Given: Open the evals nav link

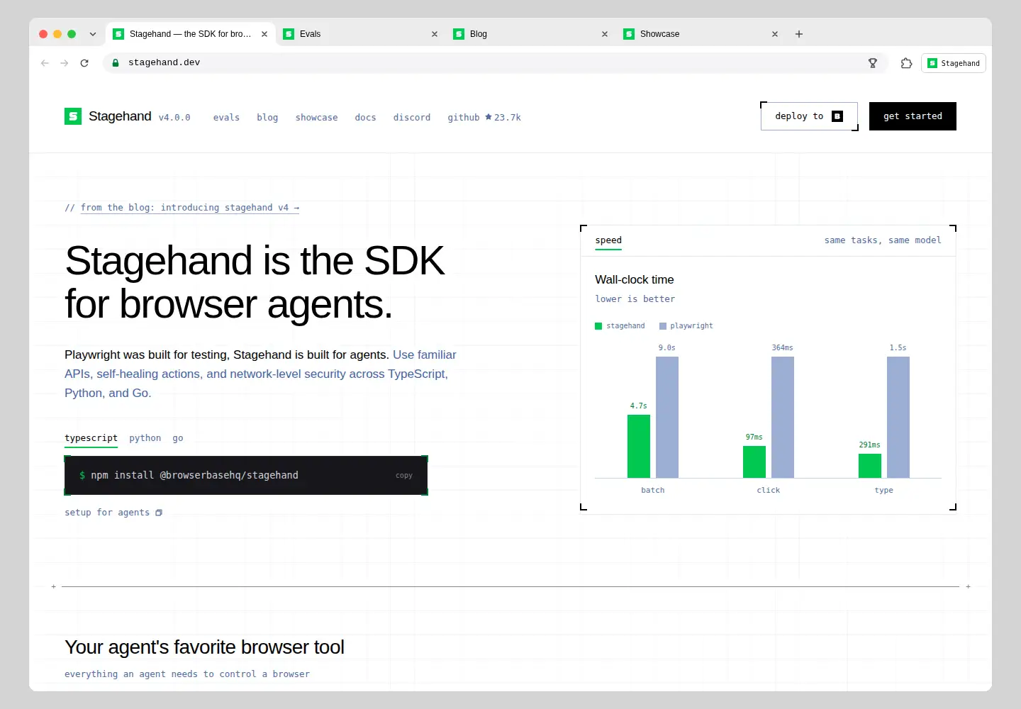Looking at the screenshot, I should [226, 118].
